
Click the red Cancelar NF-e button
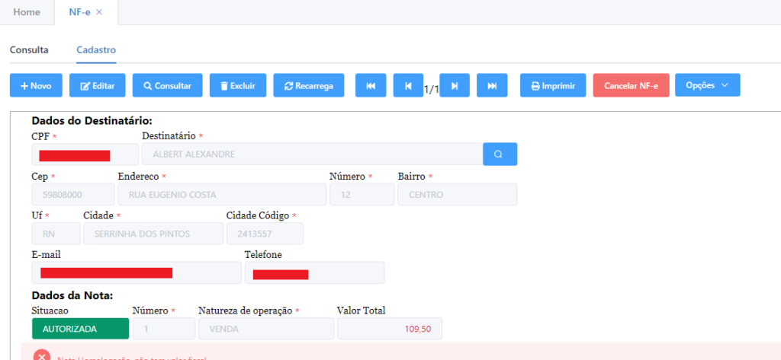tap(631, 85)
